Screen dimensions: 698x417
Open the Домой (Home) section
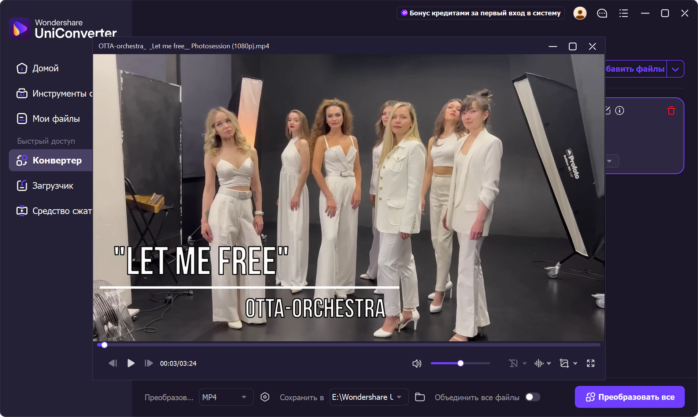tap(38, 68)
